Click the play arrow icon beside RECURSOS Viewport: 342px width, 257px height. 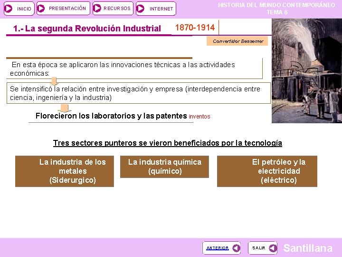97,8
